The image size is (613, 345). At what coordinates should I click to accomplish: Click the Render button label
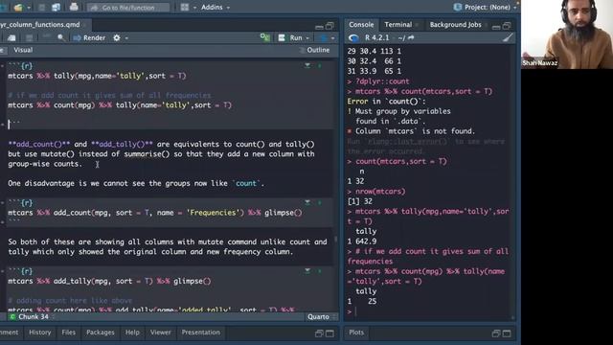click(x=94, y=38)
